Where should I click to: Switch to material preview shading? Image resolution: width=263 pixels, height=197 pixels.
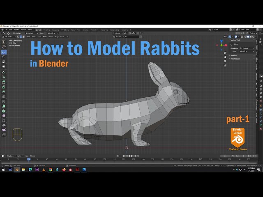coord(251,37)
